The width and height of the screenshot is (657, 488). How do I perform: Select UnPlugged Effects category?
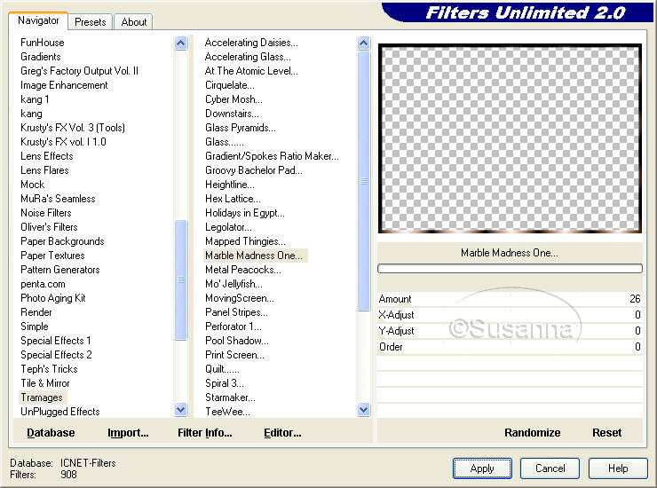point(60,412)
